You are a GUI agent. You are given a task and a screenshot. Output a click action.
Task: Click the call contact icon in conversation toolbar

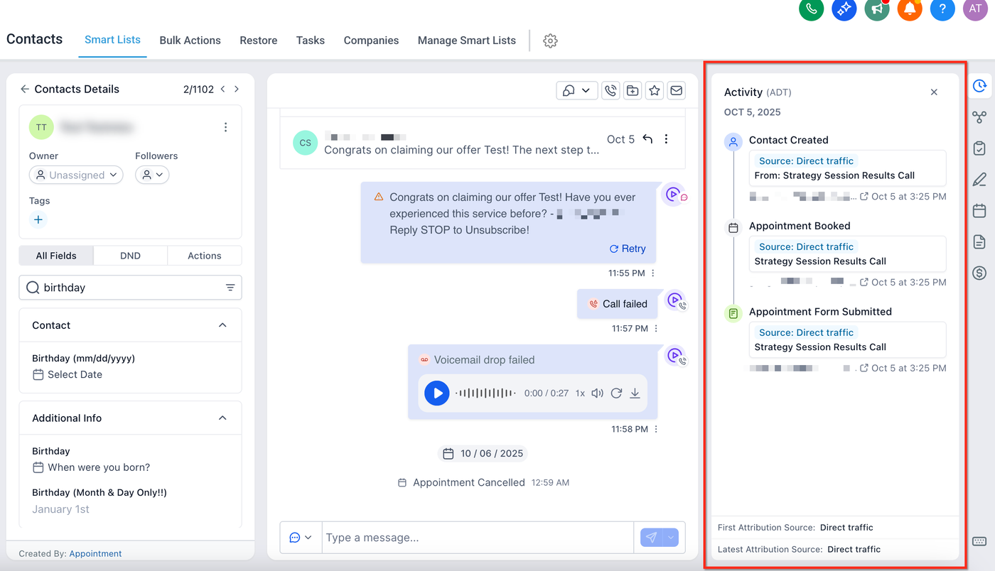pos(610,90)
